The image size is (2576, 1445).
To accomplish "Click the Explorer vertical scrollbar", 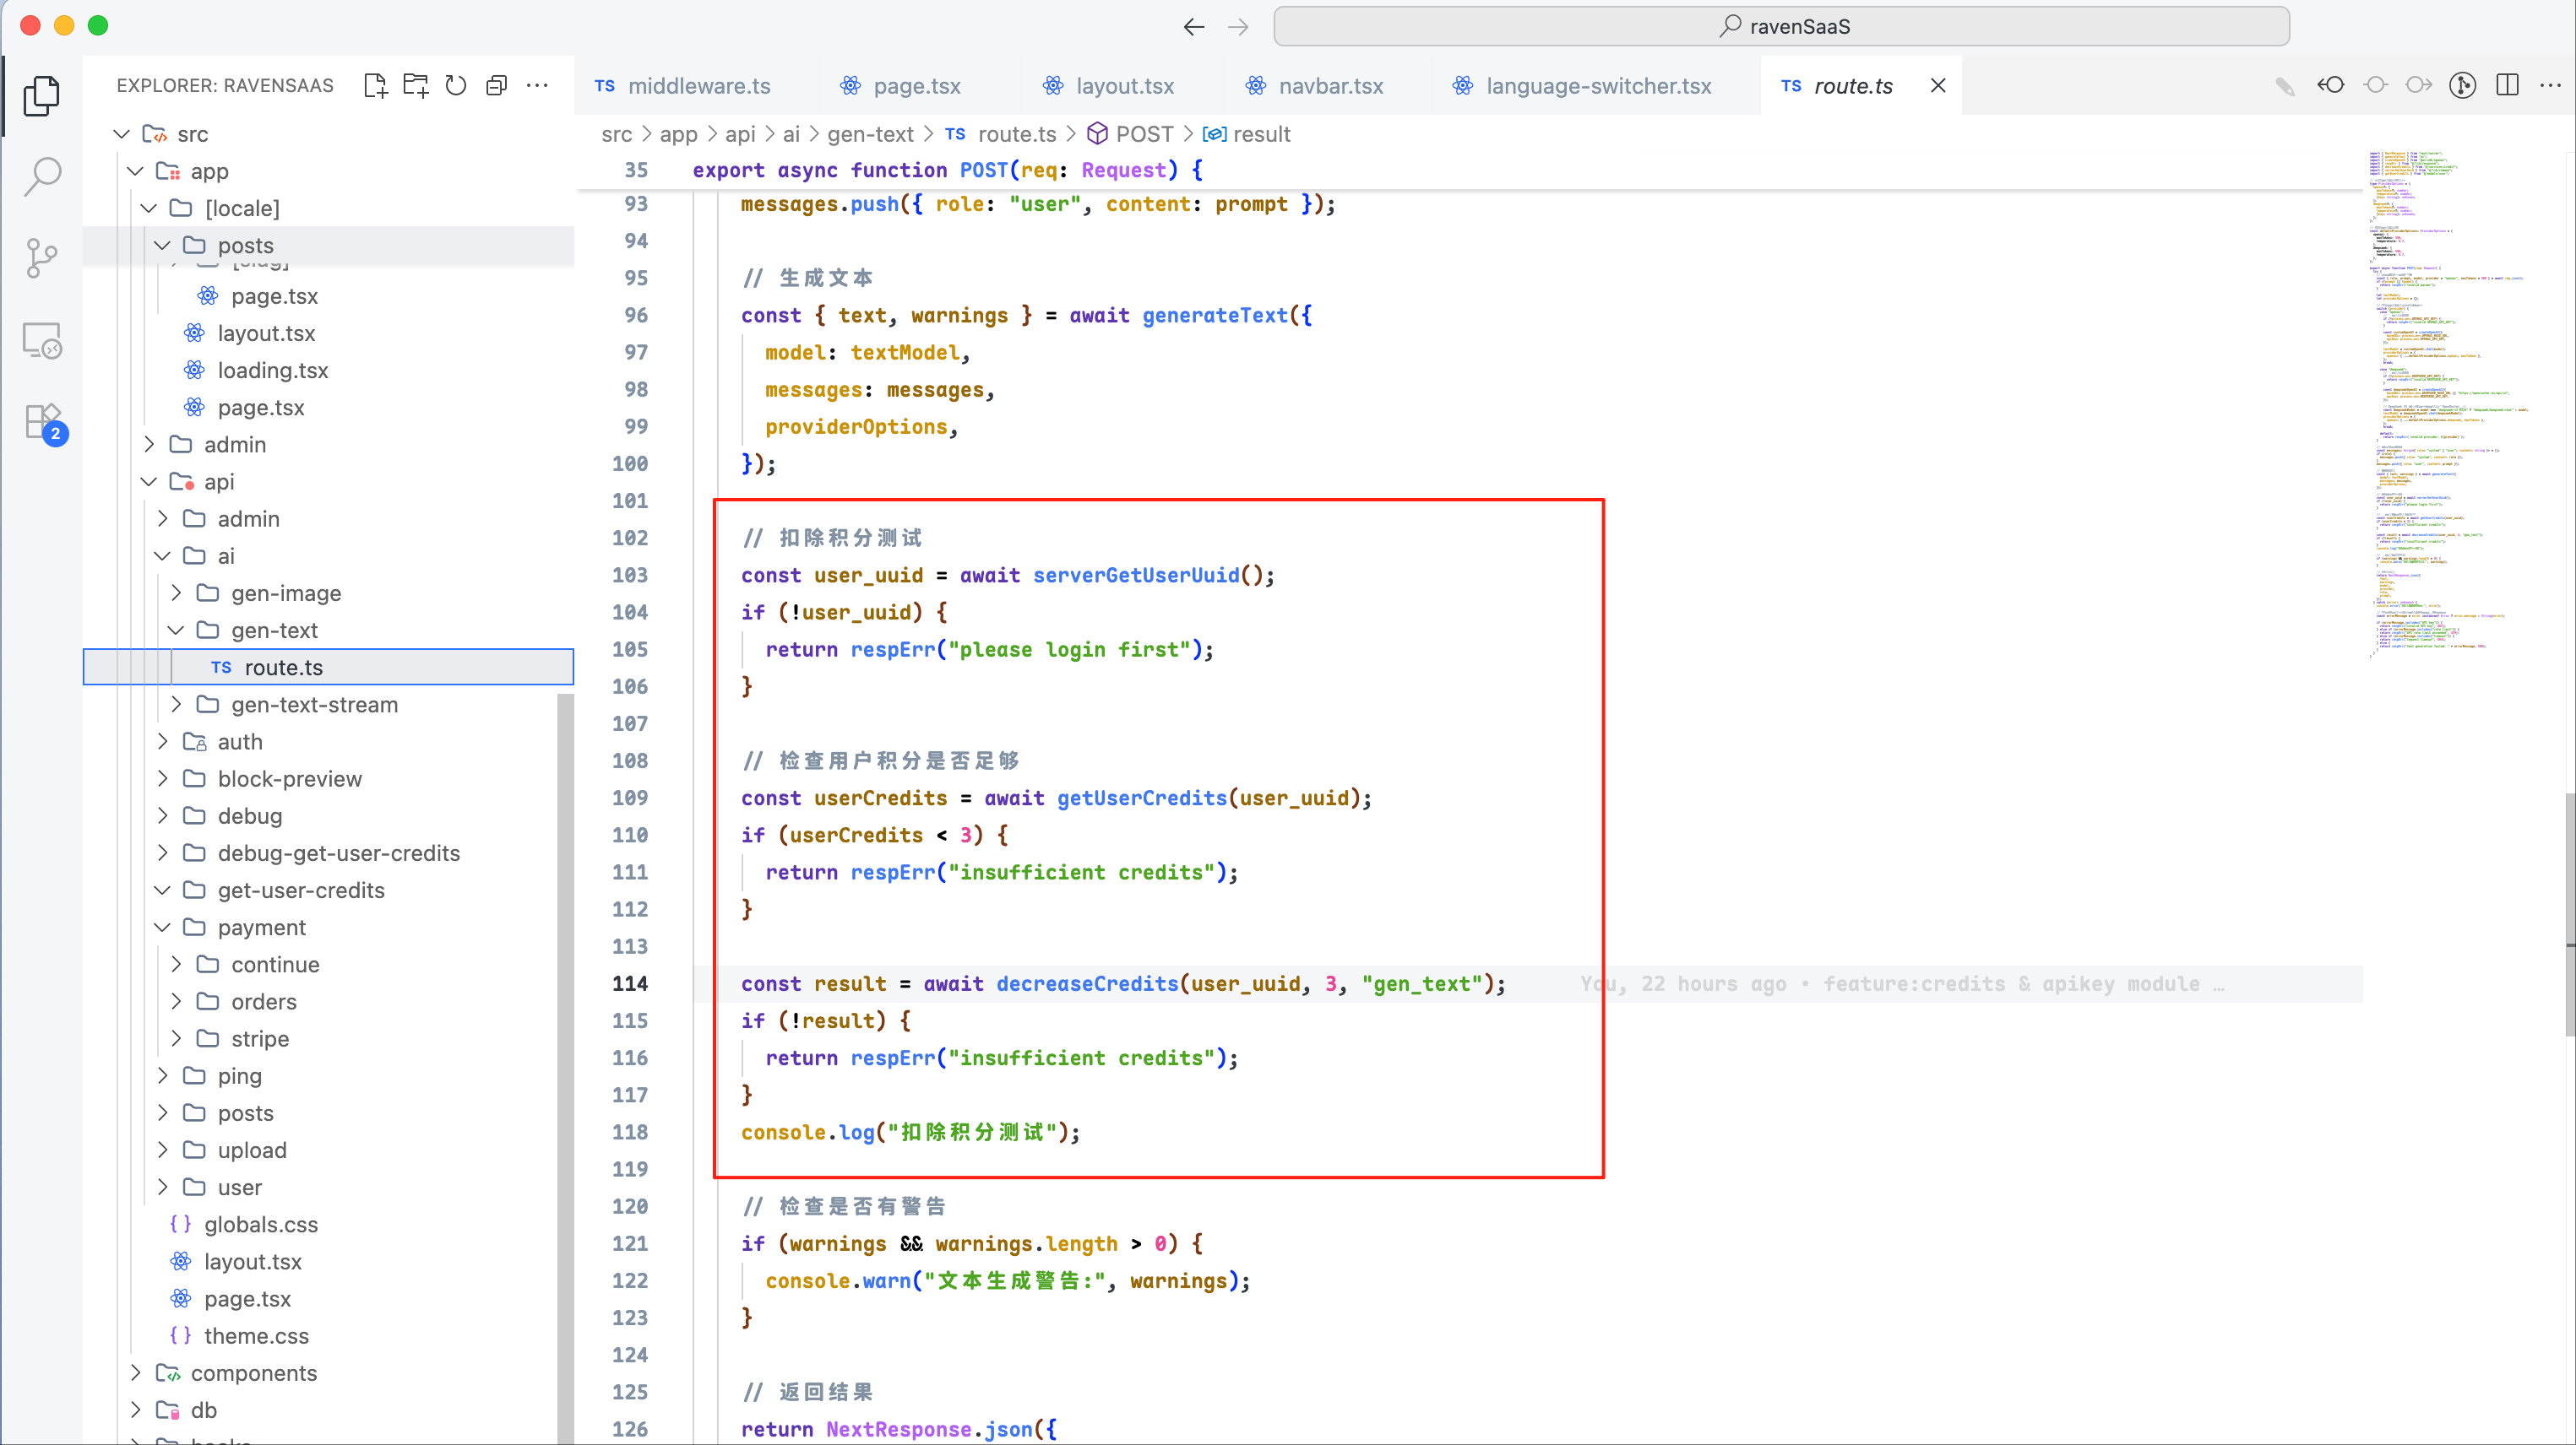I will (566, 1069).
